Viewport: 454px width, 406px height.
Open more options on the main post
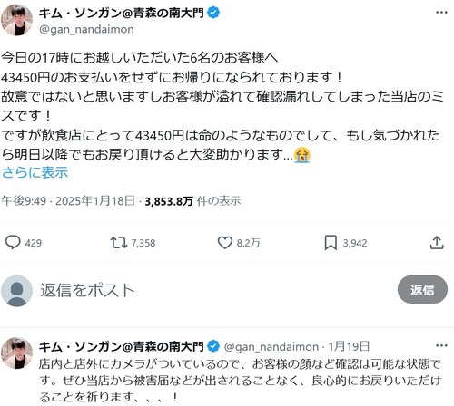tap(441, 13)
